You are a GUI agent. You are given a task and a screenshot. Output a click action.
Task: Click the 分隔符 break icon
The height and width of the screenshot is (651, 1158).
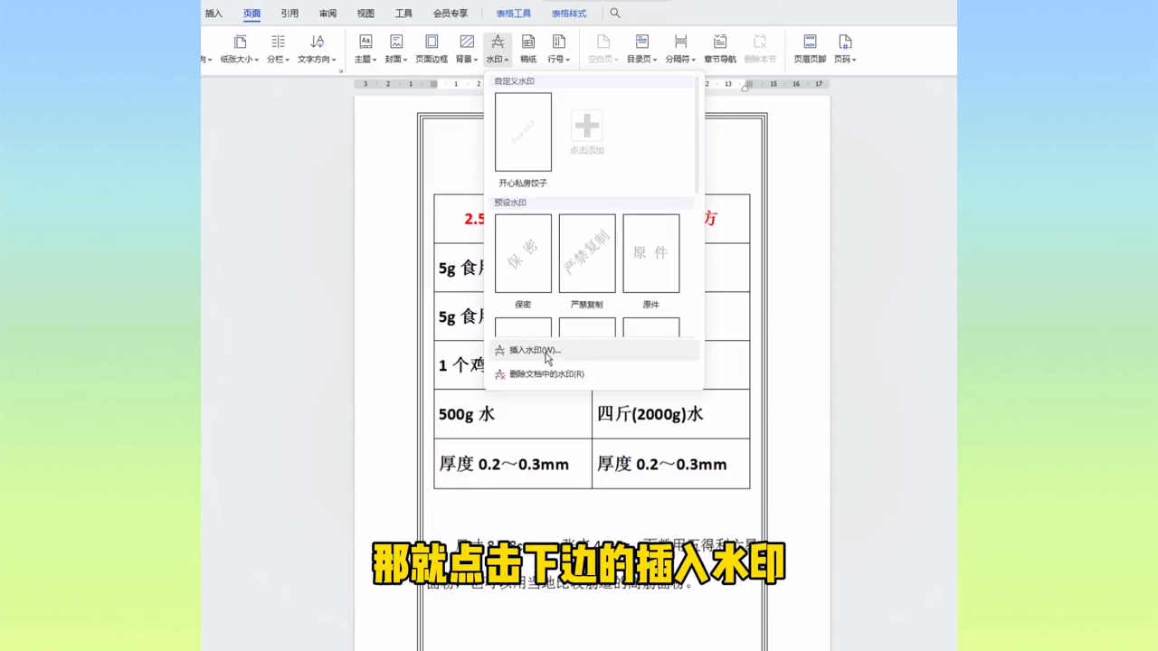tap(680, 42)
